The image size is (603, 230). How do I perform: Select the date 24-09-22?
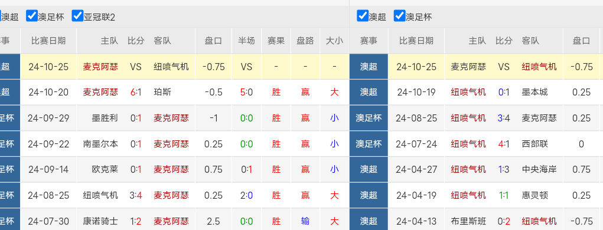click(48, 144)
